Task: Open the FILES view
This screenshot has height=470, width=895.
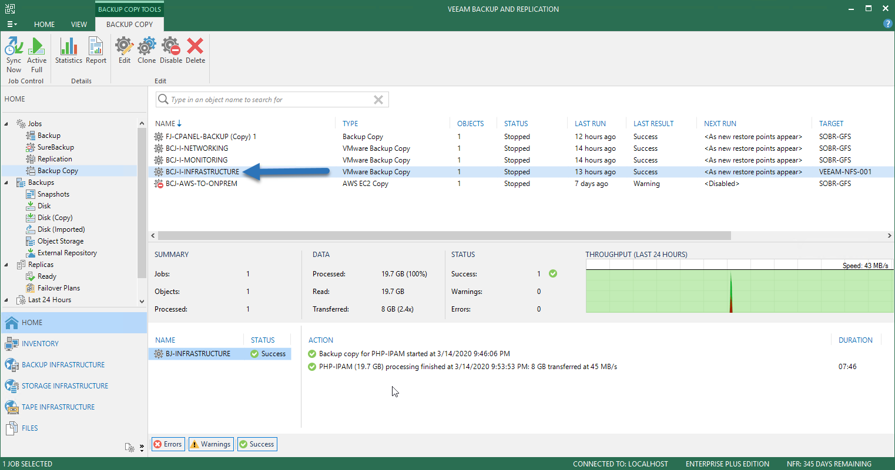Action: (73, 428)
